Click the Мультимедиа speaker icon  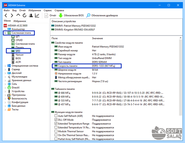(x=9, y=77)
